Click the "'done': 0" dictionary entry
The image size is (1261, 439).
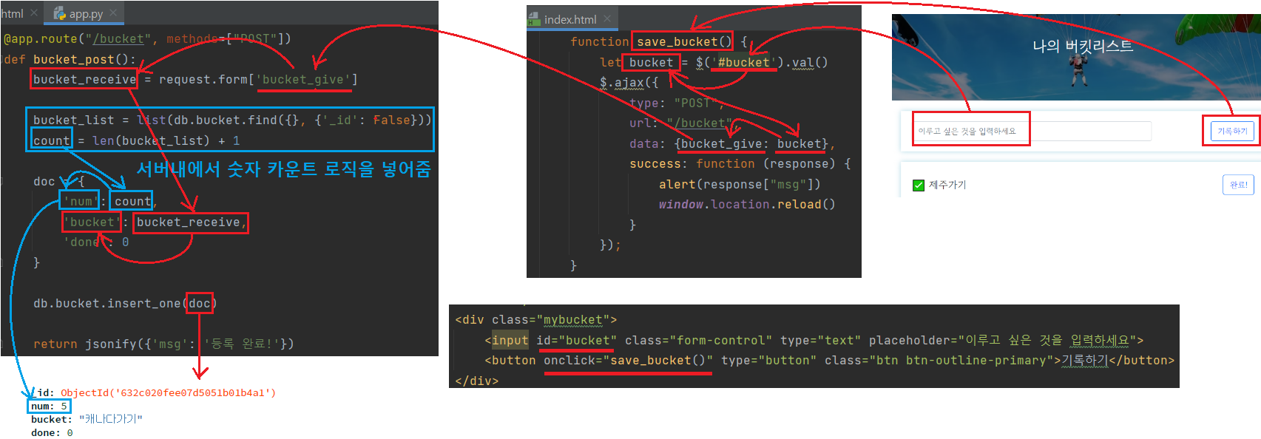96,242
